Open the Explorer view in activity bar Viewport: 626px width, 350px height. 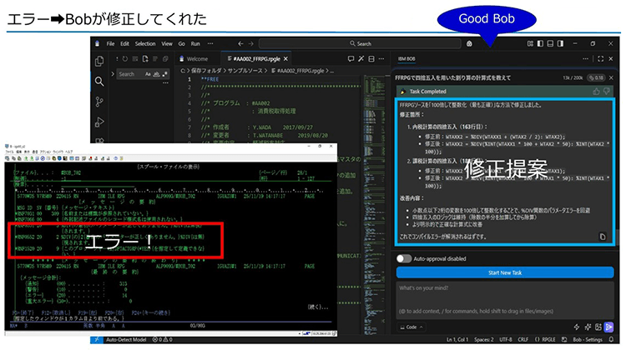pyautogui.click(x=99, y=61)
